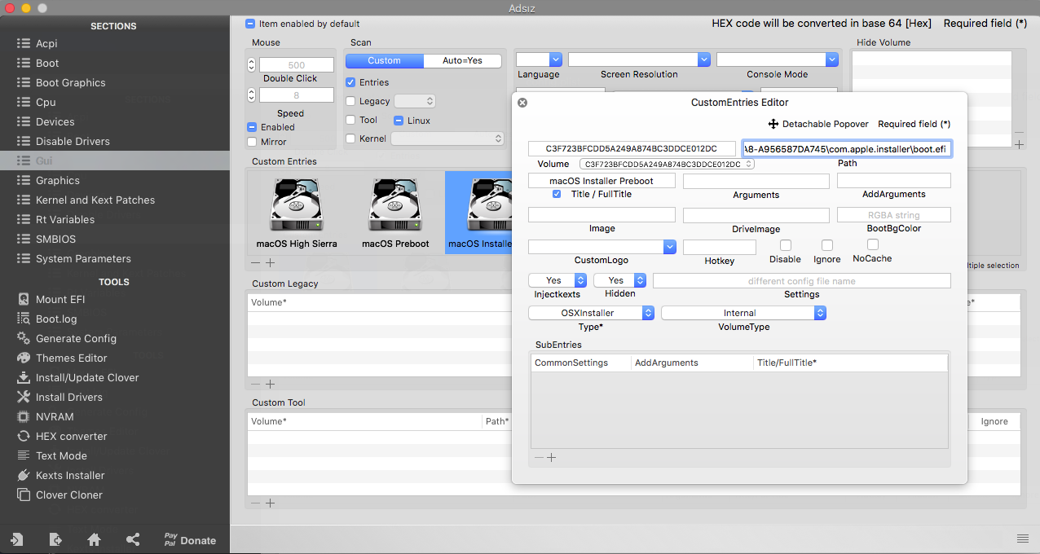Click the Mount EFI tool icon
Viewport: 1040px width, 554px height.
[23, 299]
